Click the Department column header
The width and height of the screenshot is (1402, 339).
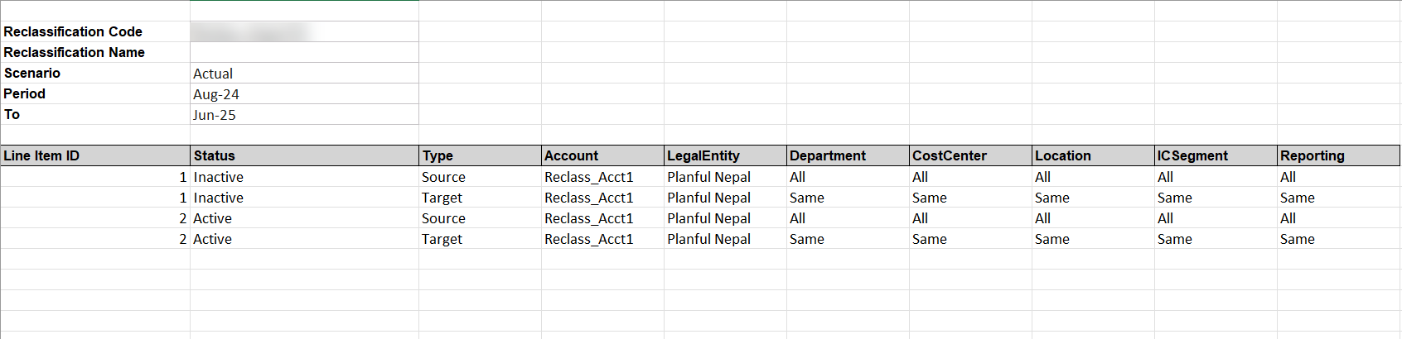click(848, 155)
